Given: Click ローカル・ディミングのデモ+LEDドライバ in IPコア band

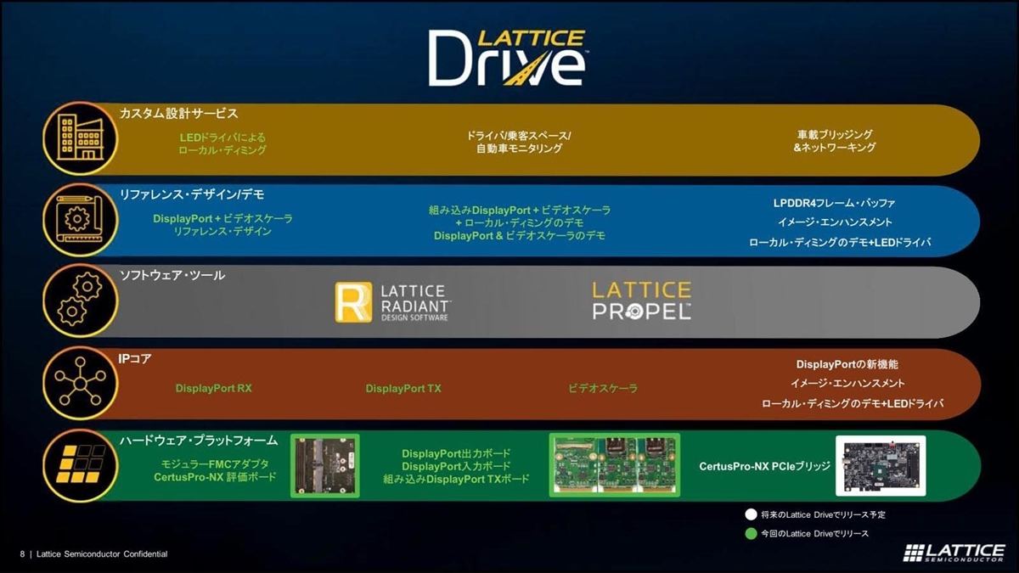Looking at the screenshot, I should [x=853, y=404].
